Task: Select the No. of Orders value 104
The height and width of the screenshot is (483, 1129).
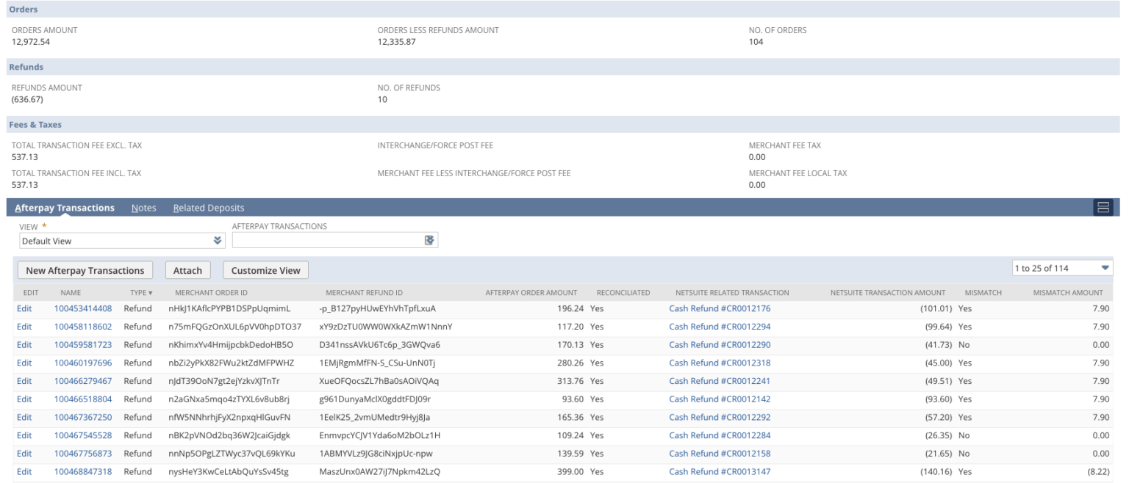Action: click(x=756, y=42)
